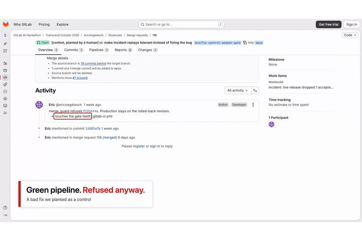Expand the Code dropdown button
The height and width of the screenshot is (241, 362).
350,35
